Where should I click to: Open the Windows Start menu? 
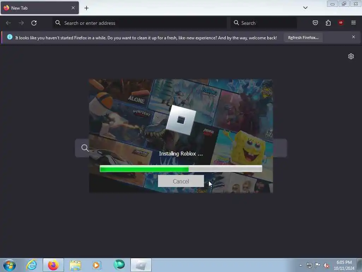pos(10,265)
